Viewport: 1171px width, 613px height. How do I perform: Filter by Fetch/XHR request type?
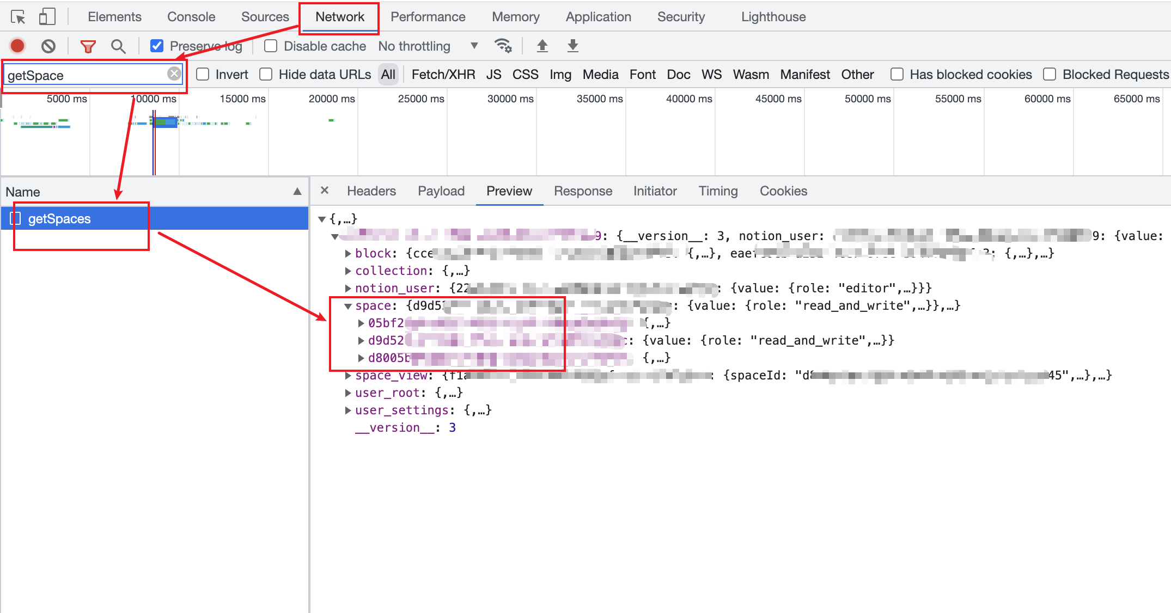click(x=443, y=75)
